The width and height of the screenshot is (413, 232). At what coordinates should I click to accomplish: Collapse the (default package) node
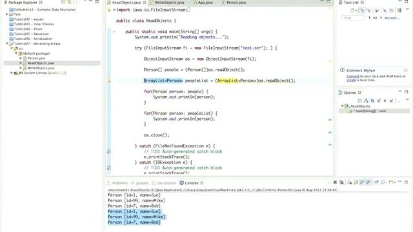pos(16,53)
